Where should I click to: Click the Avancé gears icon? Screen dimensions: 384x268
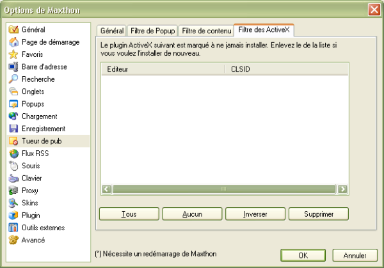(13, 240)
